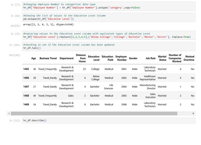Click the hr_df.describe() code cell

(x=109, y=121)
